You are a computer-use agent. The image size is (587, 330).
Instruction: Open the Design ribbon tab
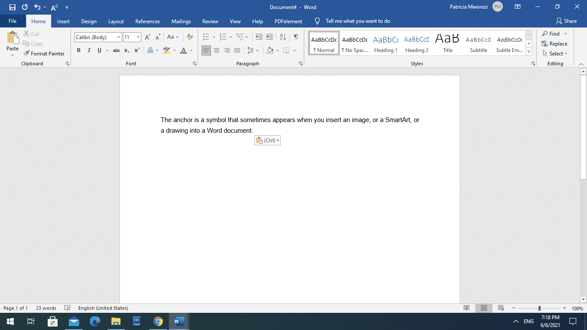[x=89, y=21]
